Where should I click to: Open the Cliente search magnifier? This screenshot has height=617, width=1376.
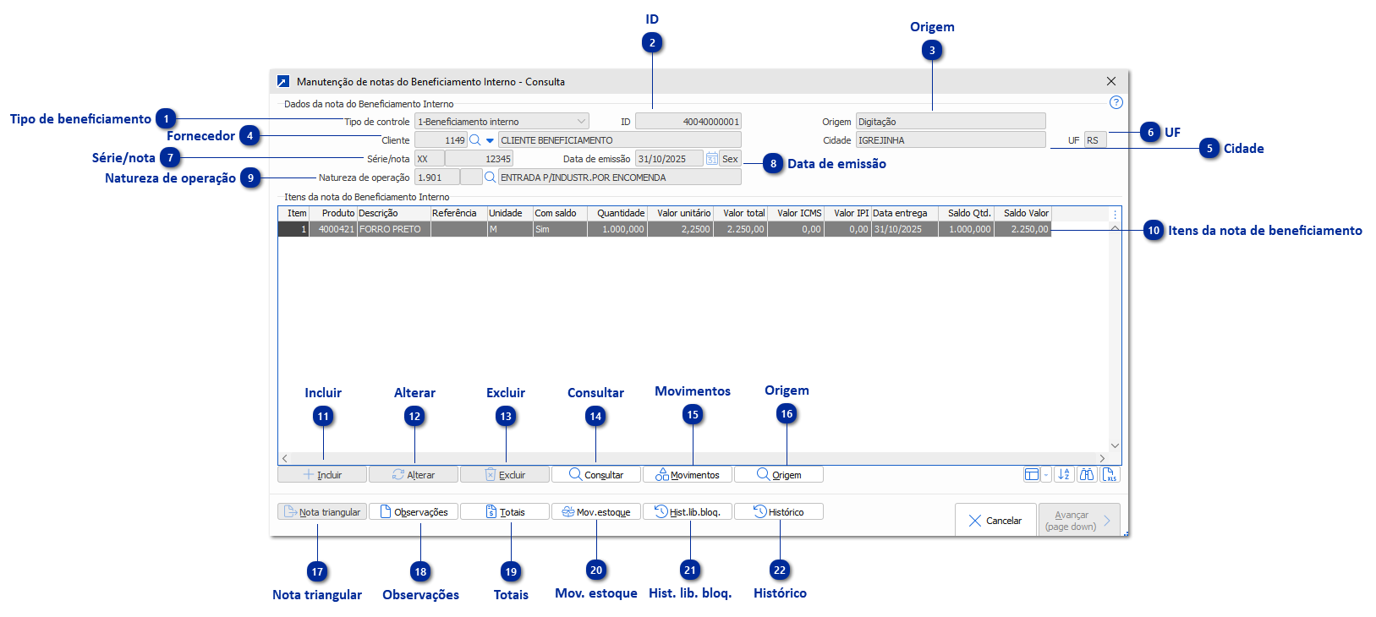tap(475, 140)
